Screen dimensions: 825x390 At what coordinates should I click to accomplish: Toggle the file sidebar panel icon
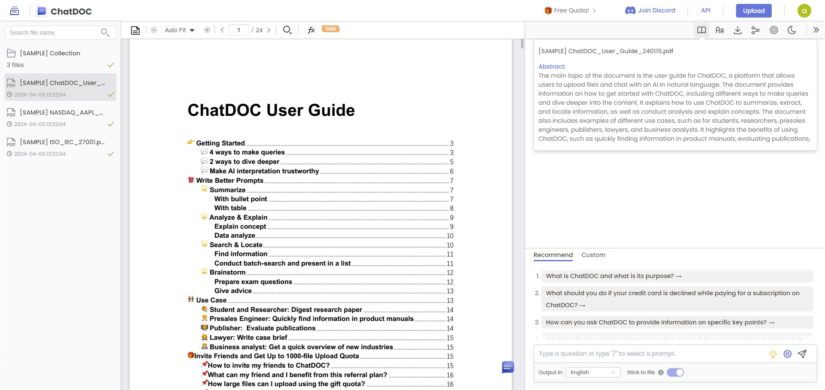pos(15,11)
